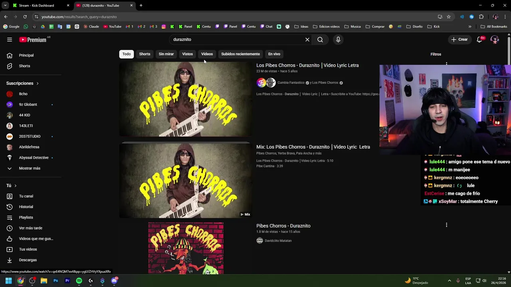The height and width of the screenshot is (287, 511).
Task: Open a new browser tab
Action: [x=141, y=6]
